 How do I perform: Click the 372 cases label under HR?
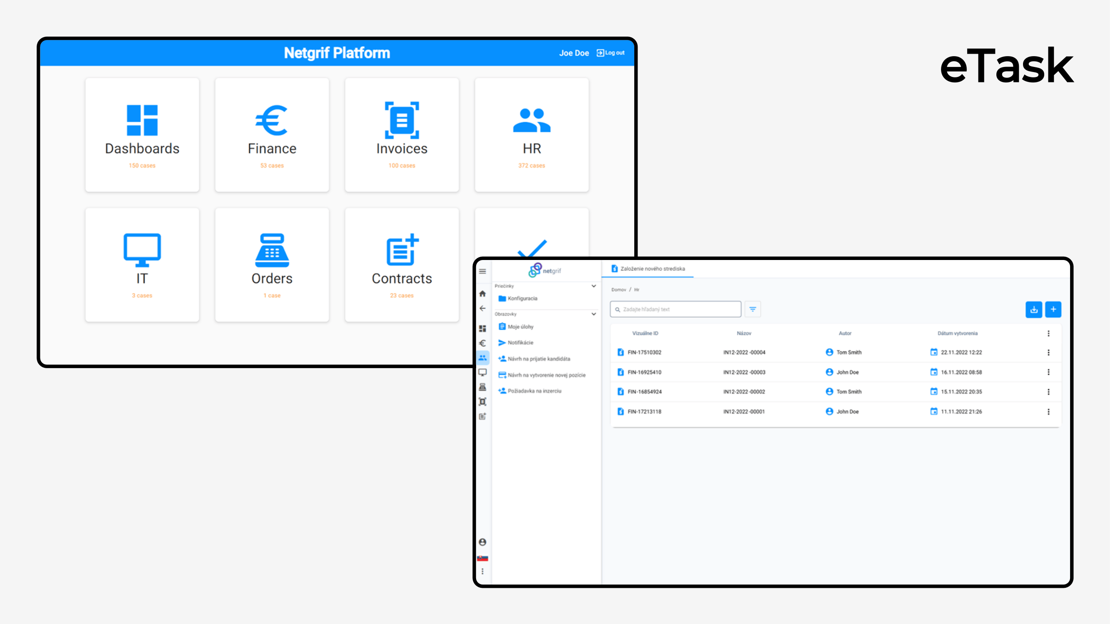[x=531, y=166]
